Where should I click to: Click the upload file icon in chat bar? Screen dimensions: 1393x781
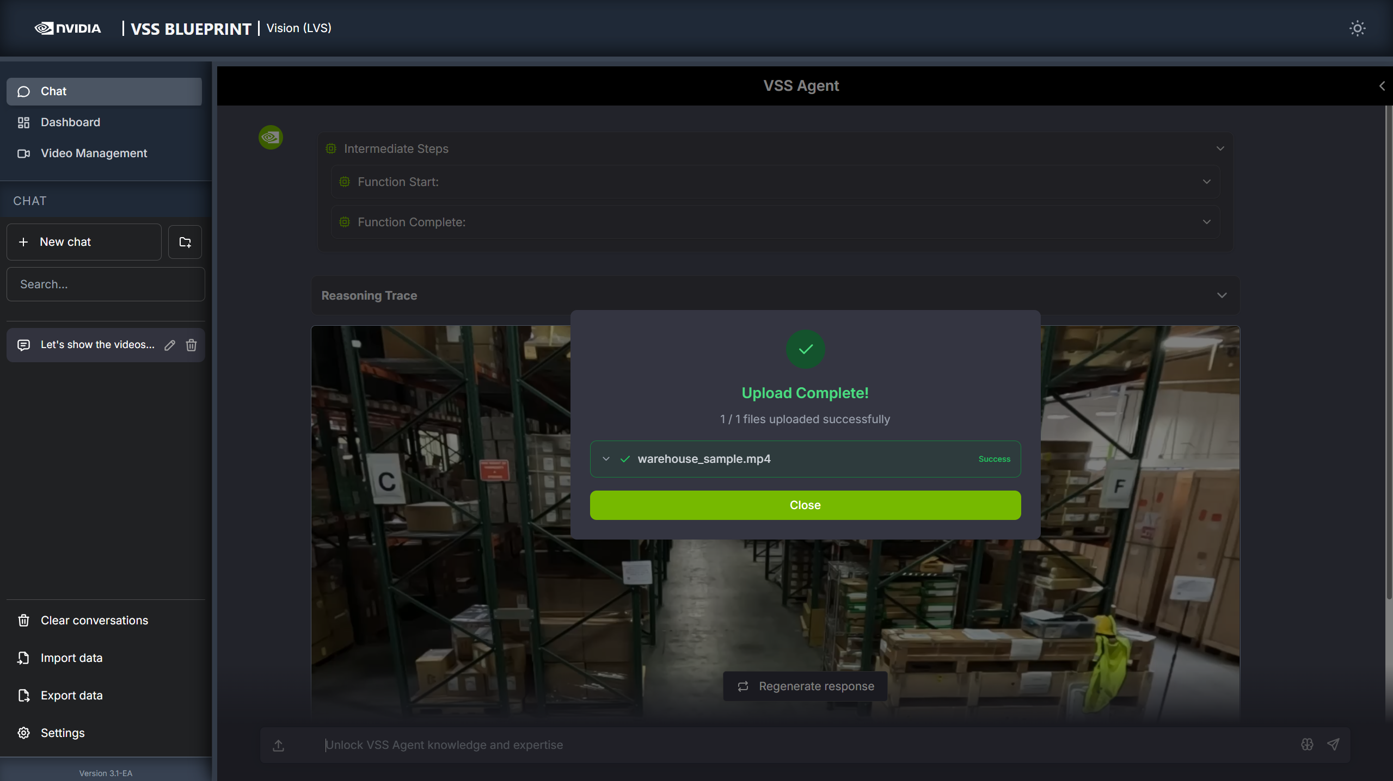pyautogui.click(x=279, y=745)
